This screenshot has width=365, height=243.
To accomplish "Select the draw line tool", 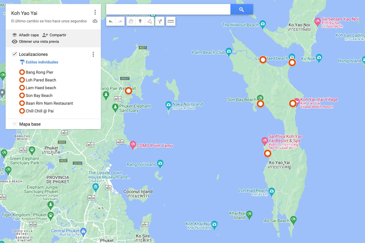I will pyautogui.click(x=149, y=21).
